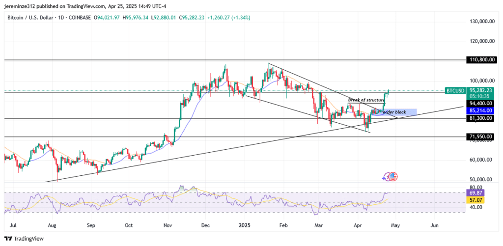The width and height of the screenshot is (503, 246).
Task: Click the Oct label on time axis
Action: coord(129,225)
